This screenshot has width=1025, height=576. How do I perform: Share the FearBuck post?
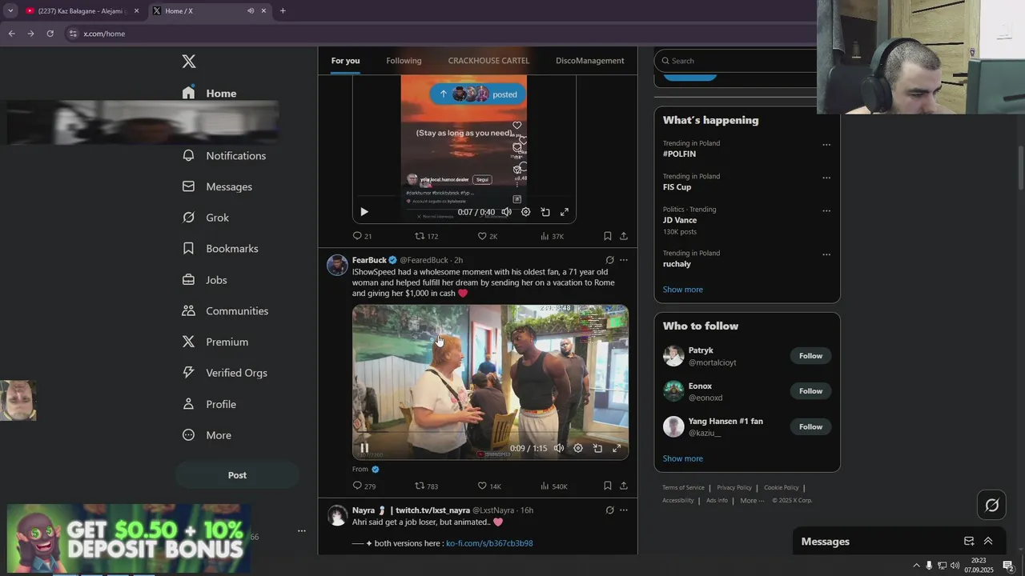click(624, 486)
